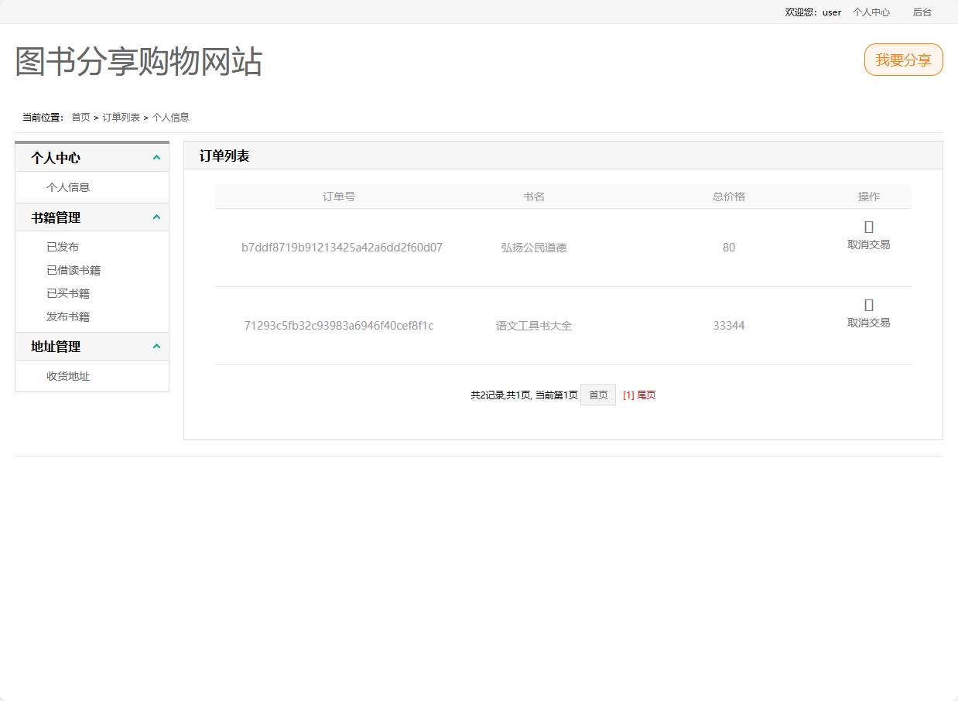Click the placeholder icon above second 取消交易
Image resolution: width=958 pixels, height=701 pixels.
click(x=868, y=305)
